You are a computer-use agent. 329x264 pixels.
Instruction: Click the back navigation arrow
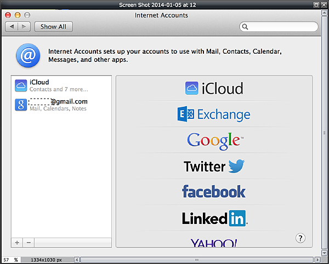click(12, 27)
